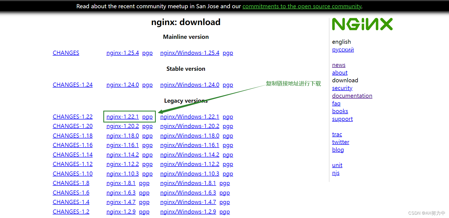The height and width of the screenshot is (218, 449).
Task: Open CHANGES-1.24 link
Action: pyautogui.click(x=73, y=85)
